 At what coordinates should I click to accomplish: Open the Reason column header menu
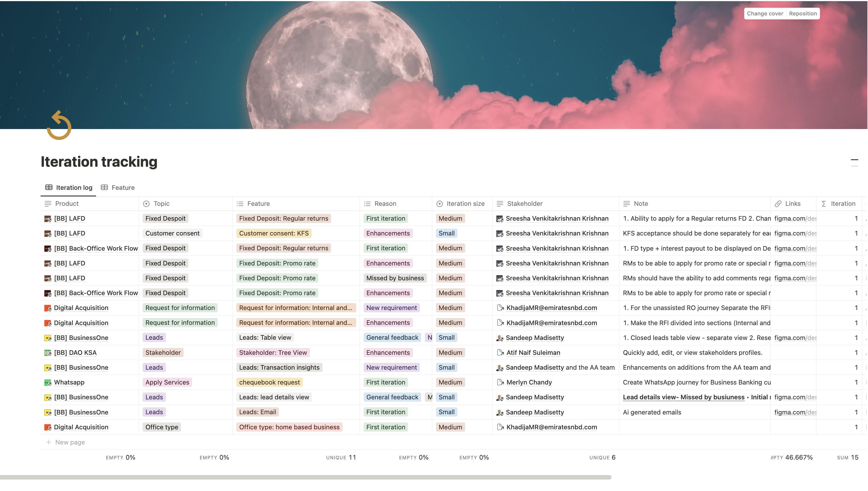click(x=385, y=204)
